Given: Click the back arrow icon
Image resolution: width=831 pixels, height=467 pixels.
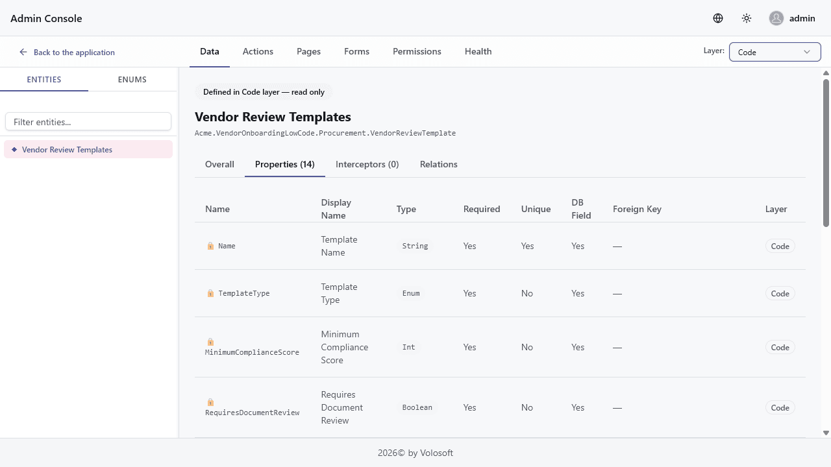Looking at the screenshot, I should [x=23, y=52].
